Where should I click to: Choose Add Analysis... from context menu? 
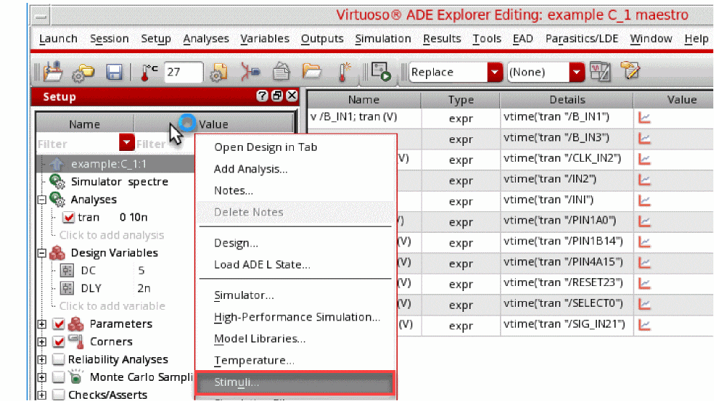(251, 169)
